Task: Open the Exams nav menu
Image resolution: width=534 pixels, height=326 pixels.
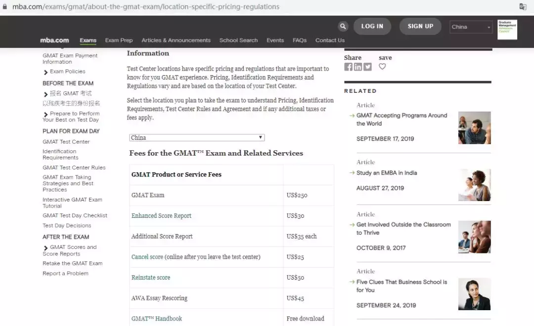Action: pos(88,40)
